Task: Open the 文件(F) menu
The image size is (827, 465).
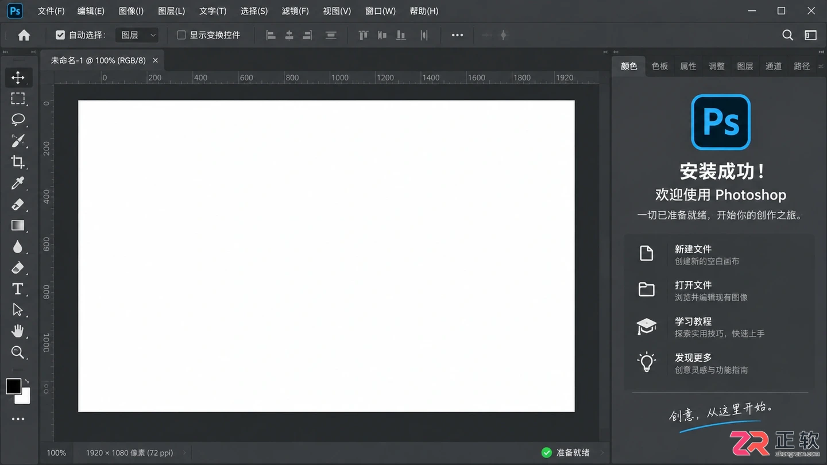Action: point(51,11)
